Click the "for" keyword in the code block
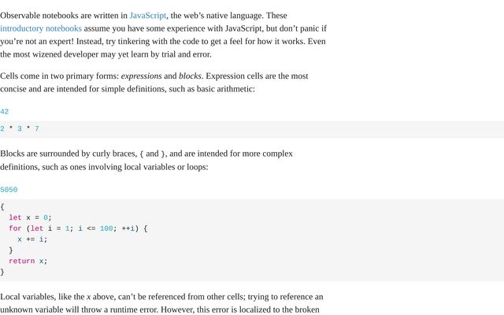 (x=15, y=228)
